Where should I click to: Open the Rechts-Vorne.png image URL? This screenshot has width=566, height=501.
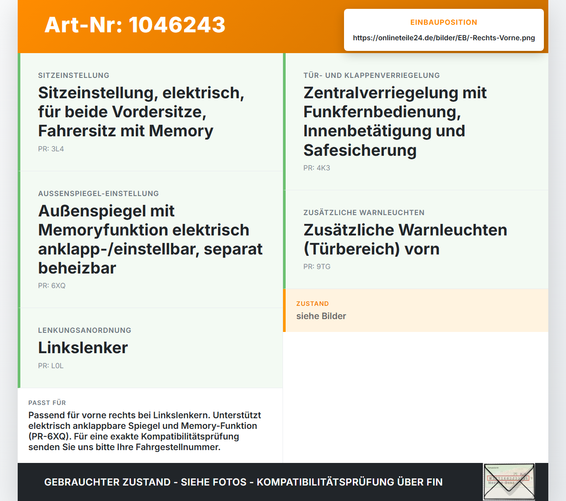444,38
